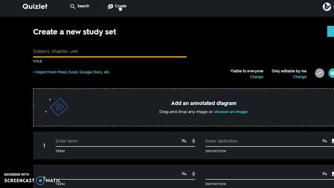Screen dimensions: 334x188
Task: Click the Search magnifier icon
Action: [x=73, y=6]
